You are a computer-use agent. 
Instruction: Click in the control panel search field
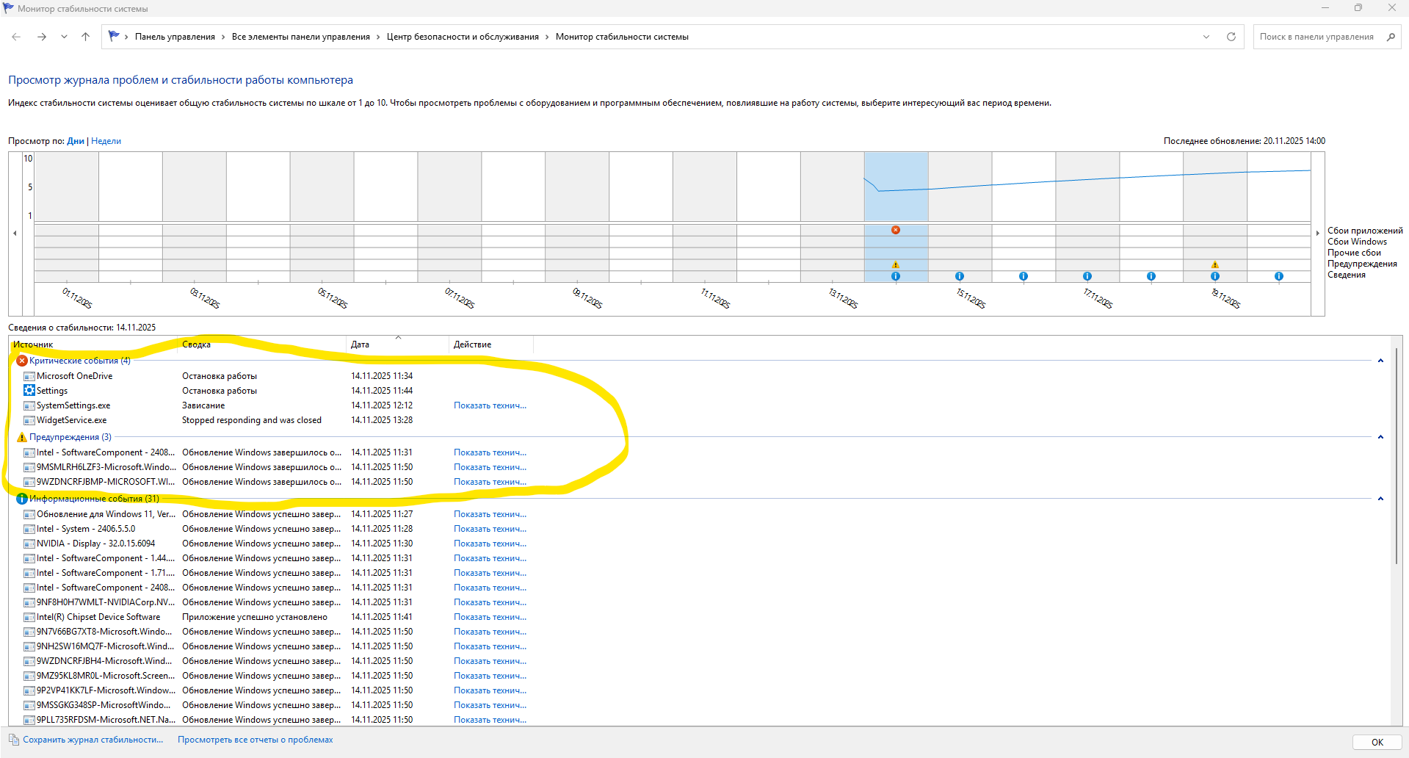tap(1317, 37)
